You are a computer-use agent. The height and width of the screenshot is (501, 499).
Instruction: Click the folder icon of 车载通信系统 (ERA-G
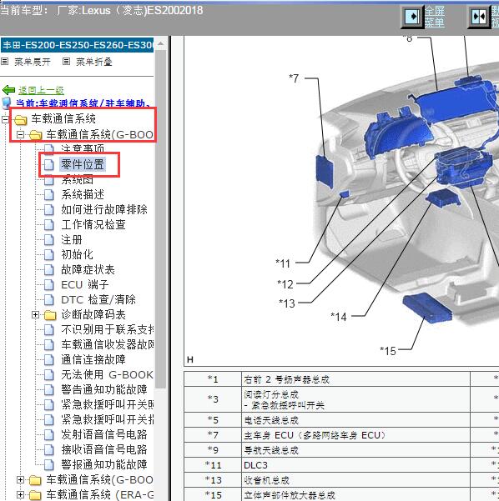pos(35,495)
